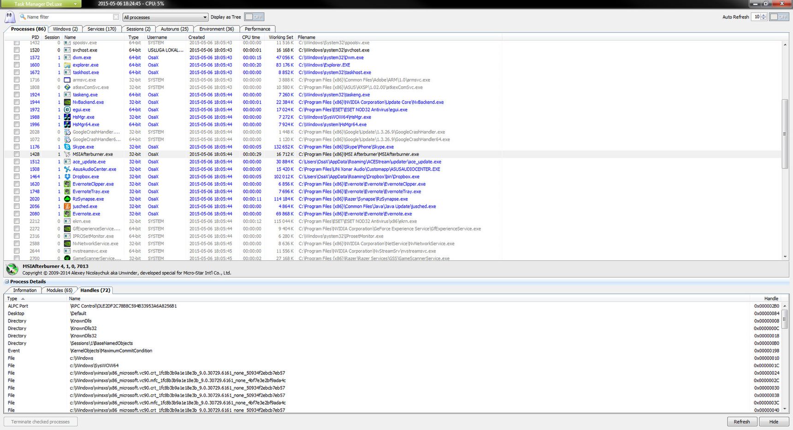Open the Performance tab
793x430 pixels.
point(257,29)
